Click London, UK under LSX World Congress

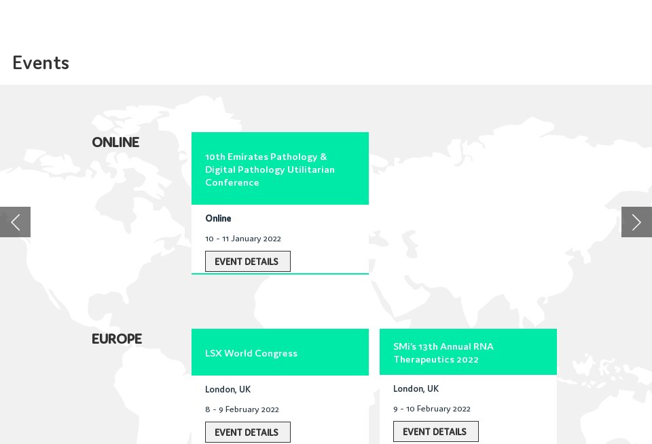[228, 389]
